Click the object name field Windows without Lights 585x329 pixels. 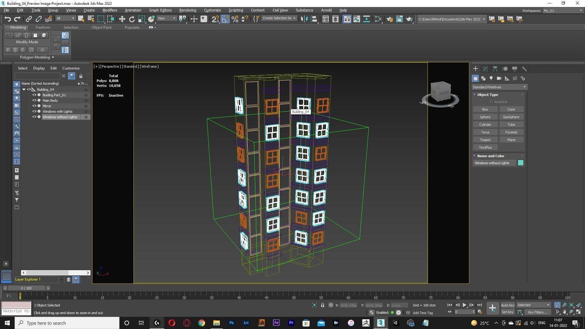coord(495,163)
